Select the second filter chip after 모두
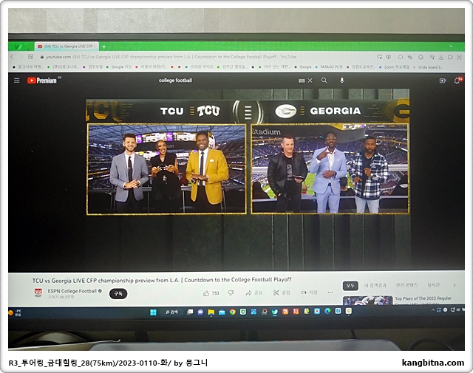 [x=375, y=285]
